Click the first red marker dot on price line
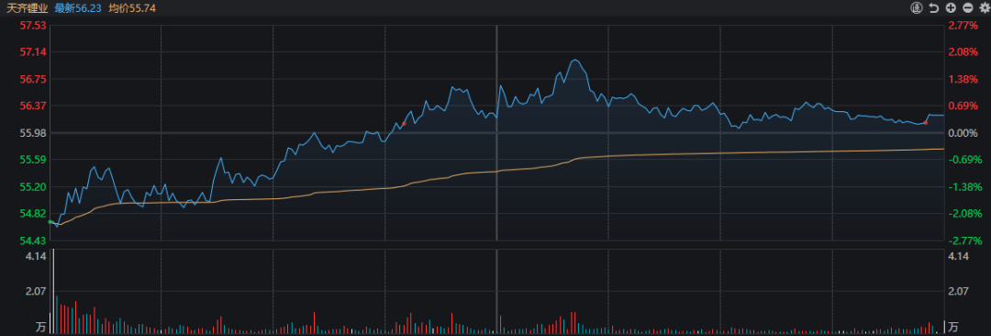This screenshot has width=991, height=336. click(404, 123)
